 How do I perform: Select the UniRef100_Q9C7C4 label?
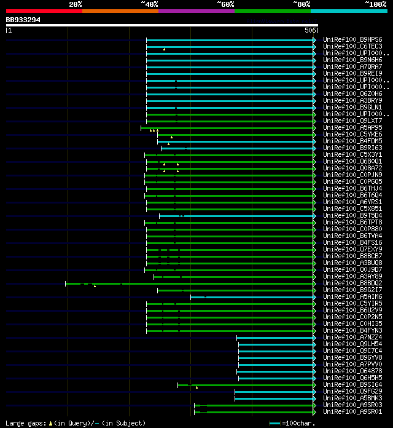click(352, 351)
